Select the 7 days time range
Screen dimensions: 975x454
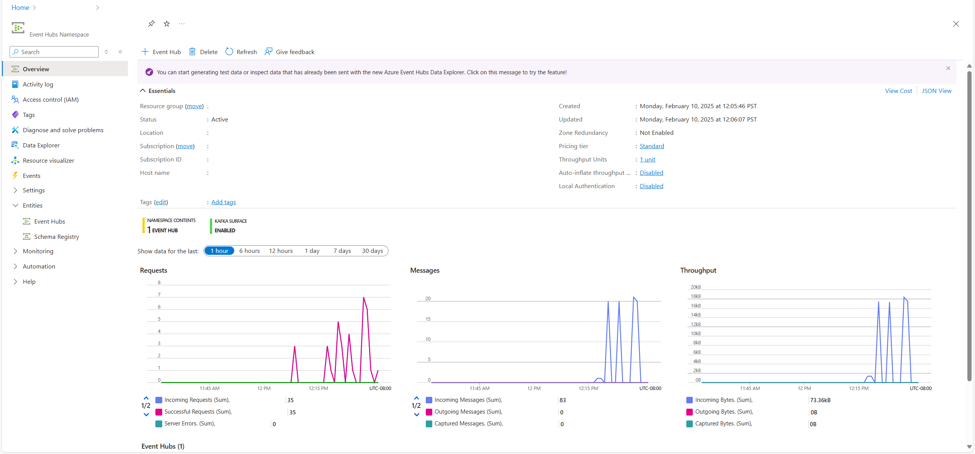[342, 251]
